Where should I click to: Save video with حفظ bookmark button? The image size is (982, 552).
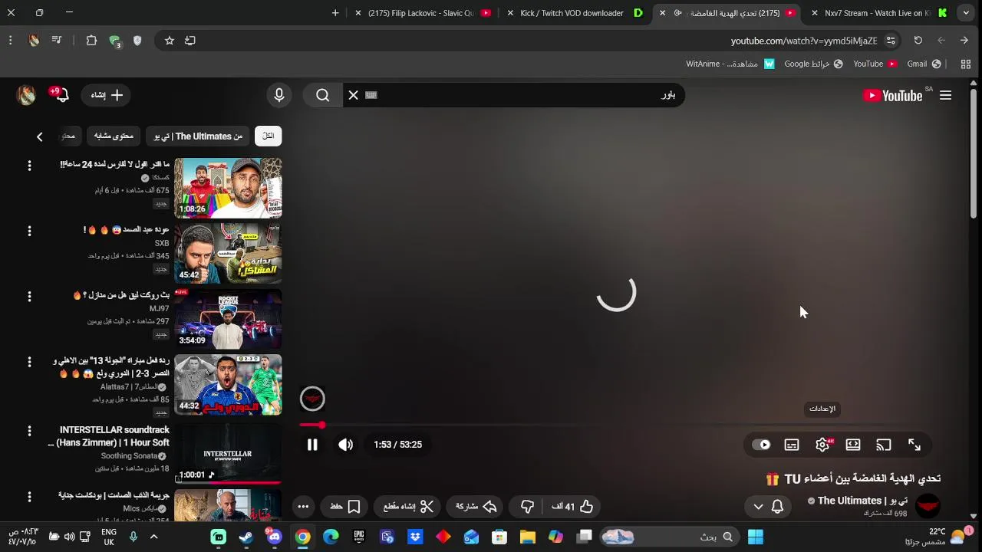click(345, 507)
